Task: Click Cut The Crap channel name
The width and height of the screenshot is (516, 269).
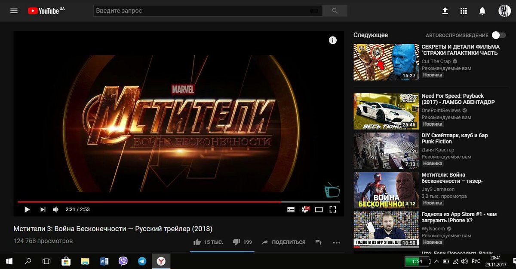Action: coord(436,61)
